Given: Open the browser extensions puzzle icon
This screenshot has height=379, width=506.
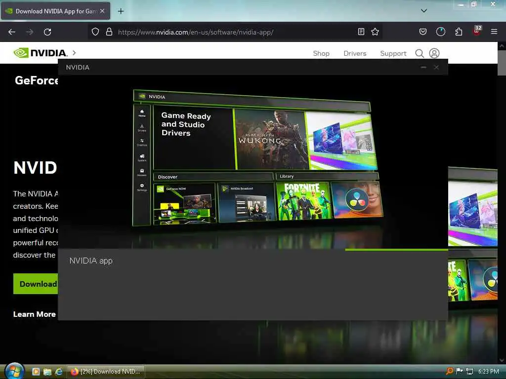Looking at the screenshot, I should pyautogui.click(x=459, y=32).
